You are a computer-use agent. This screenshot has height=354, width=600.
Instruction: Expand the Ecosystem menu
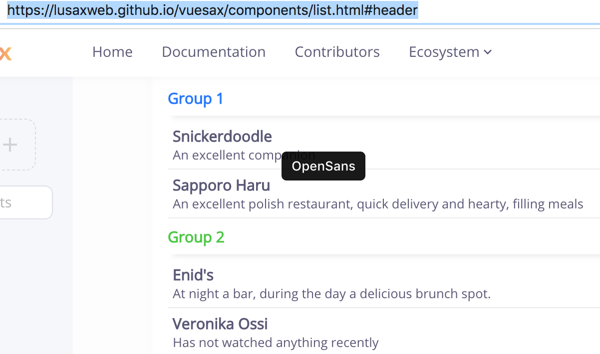coord(444,51)
